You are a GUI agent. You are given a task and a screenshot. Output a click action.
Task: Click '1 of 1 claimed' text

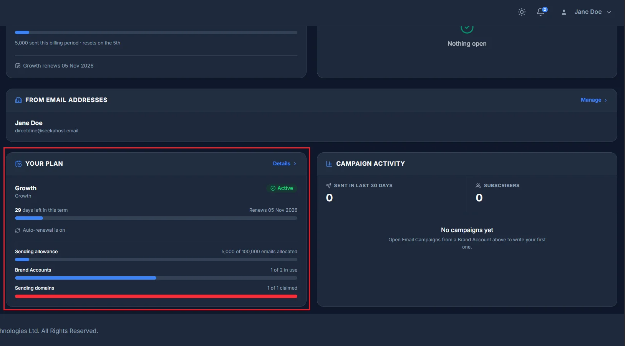[282, 288]
